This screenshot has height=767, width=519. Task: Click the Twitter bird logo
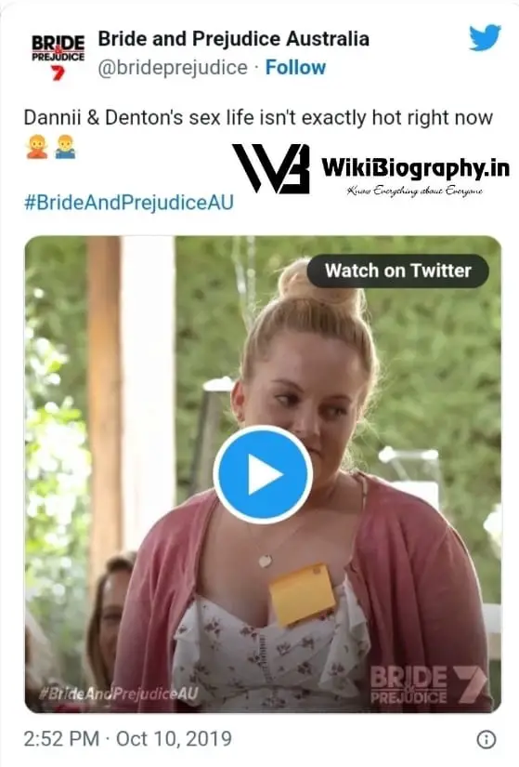(485, 37)
